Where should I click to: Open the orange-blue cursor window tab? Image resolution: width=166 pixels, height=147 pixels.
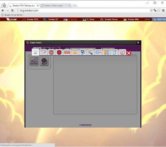pos(107,53)
